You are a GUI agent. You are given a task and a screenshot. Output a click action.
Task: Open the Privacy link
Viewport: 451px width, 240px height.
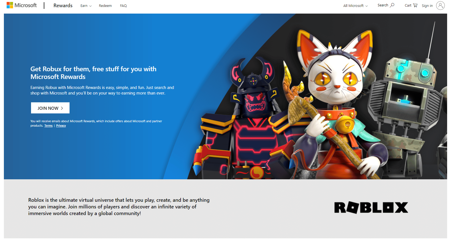(61, 126)
